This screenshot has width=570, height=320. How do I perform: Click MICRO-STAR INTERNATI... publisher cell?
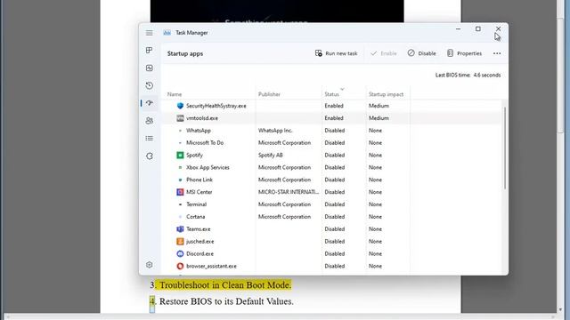[x=289, y=192]
